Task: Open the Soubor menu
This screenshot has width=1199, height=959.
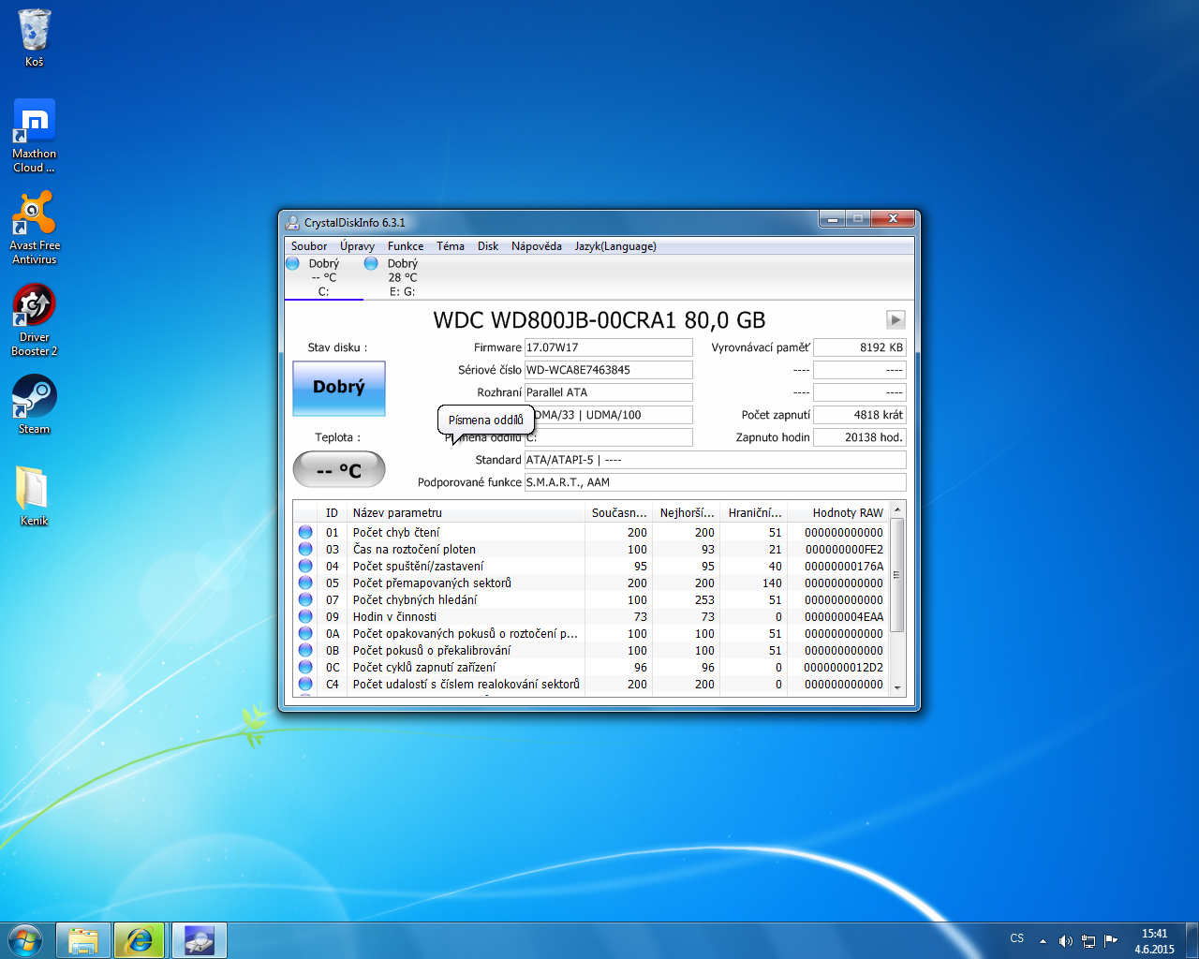Action: click(309, 246)
